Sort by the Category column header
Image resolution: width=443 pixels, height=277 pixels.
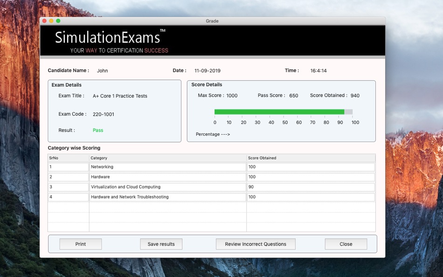click(167, 158)
